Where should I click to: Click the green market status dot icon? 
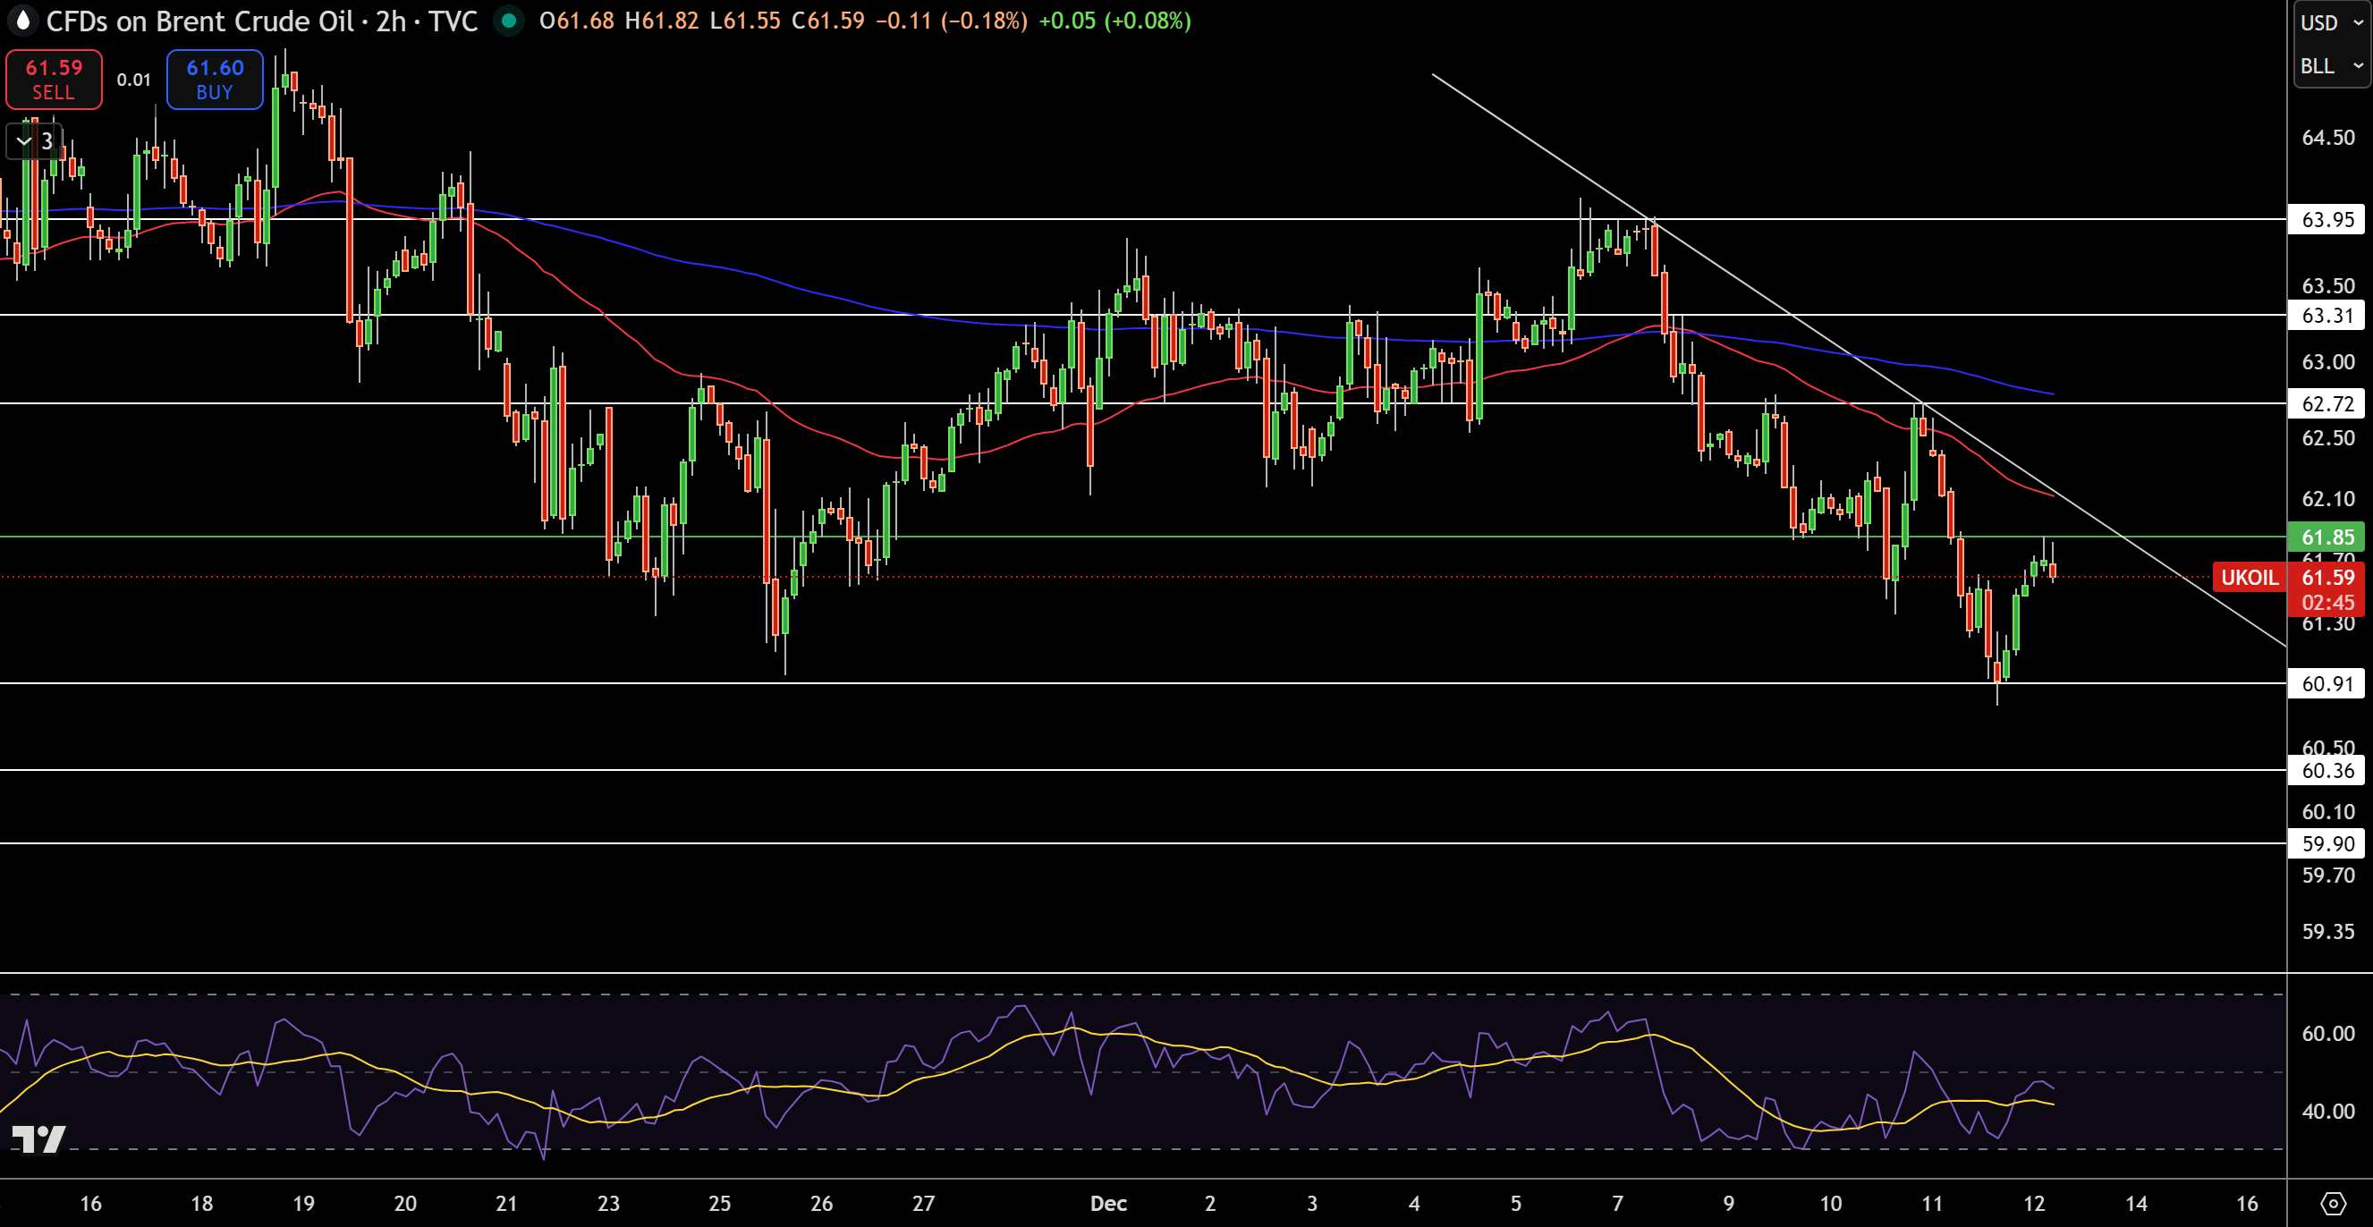tap(508, 21)
